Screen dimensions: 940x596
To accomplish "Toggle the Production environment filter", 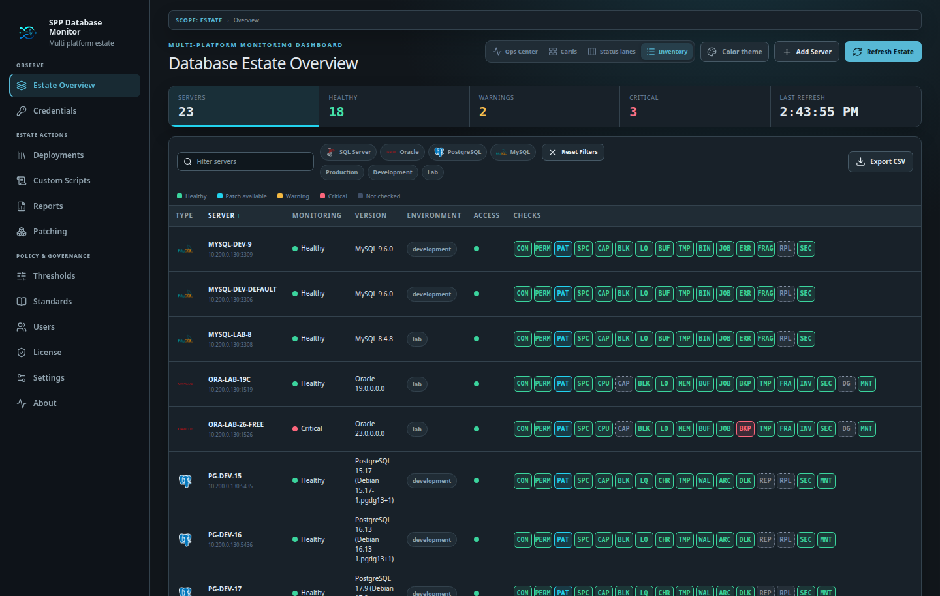I will [x=342, y=172].
